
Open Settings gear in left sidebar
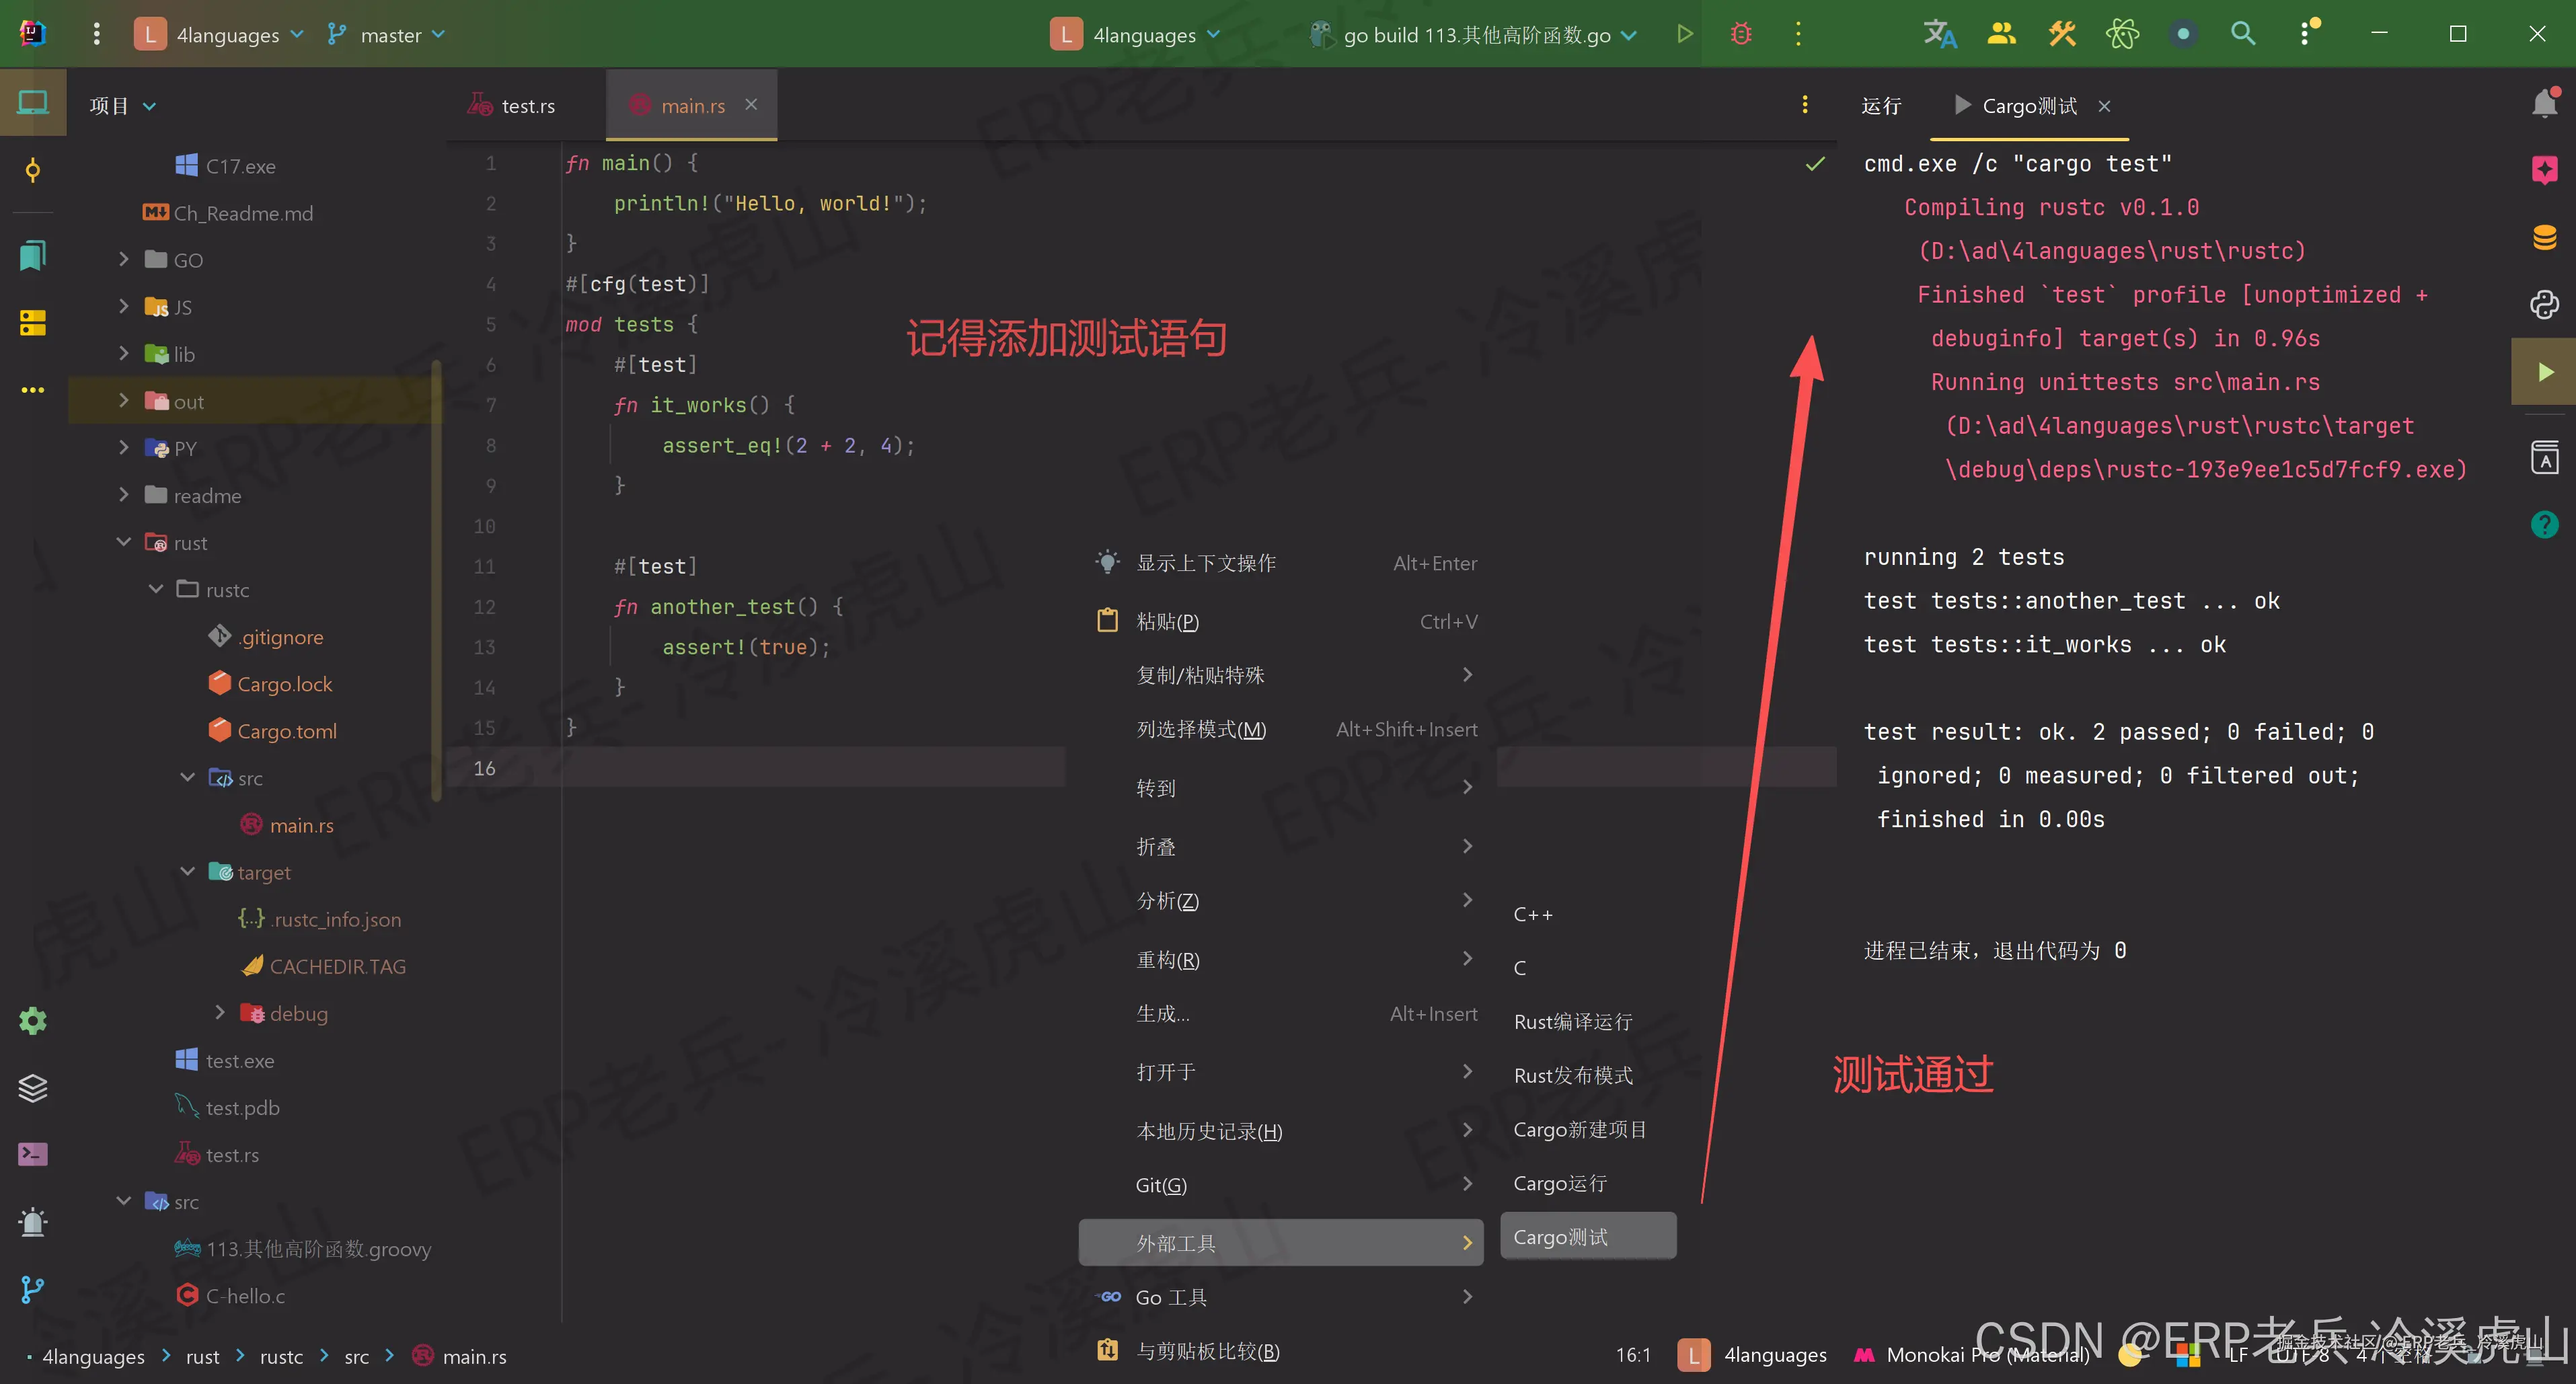point(33,1021)
